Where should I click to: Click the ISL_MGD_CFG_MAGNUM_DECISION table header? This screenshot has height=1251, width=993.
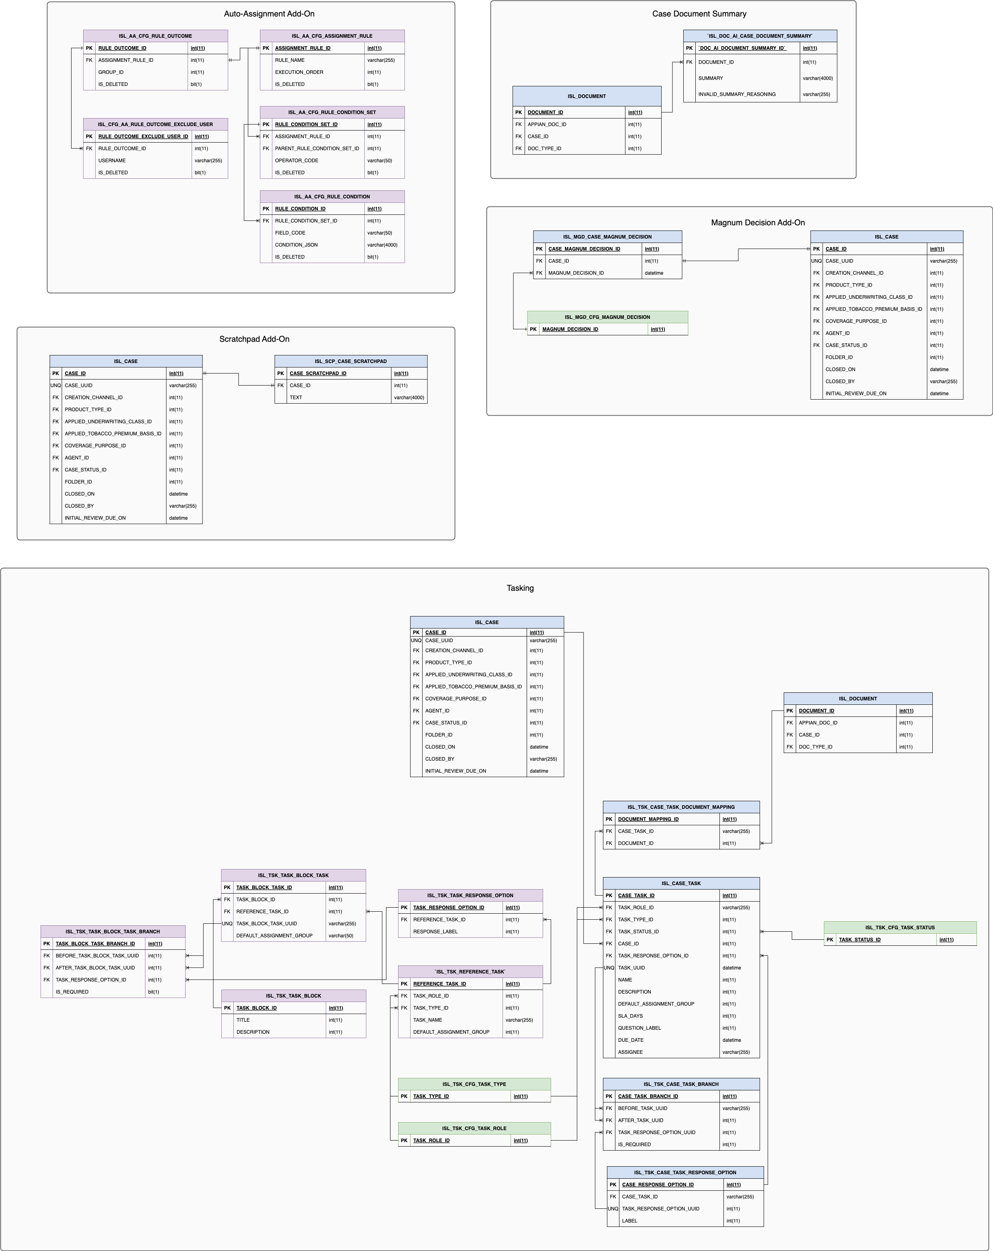[608, 317]
